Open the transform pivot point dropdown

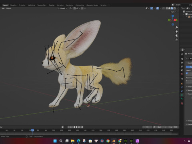70,8
